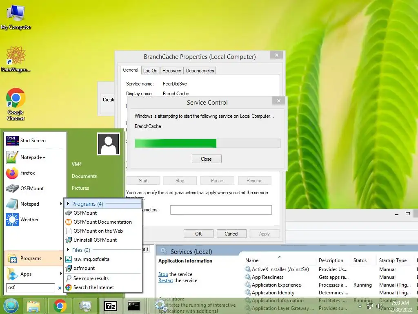This screenshot has height=314, width=418.
Task: Open File Explorer from taskbar
Action: (x=33, y=306)
